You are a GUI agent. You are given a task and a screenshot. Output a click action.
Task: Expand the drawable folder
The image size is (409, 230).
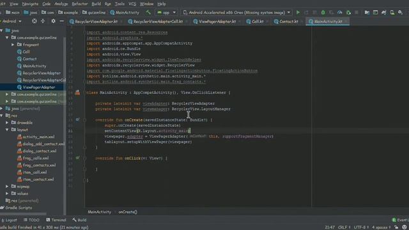tap(7, 122)
